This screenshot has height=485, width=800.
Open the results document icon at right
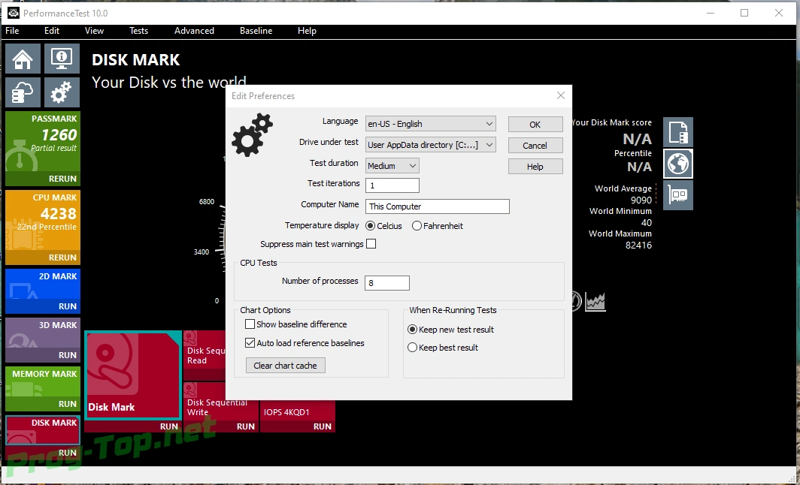coord(678,132)
